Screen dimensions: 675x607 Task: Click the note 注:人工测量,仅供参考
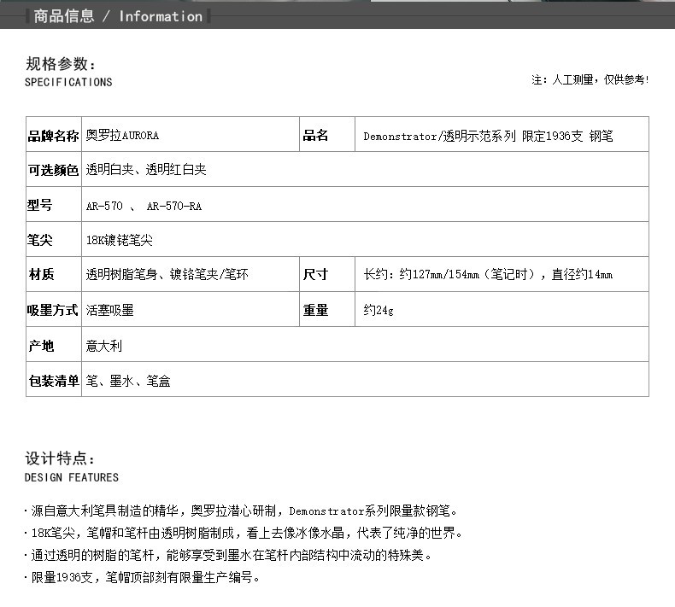click(590, 79)
